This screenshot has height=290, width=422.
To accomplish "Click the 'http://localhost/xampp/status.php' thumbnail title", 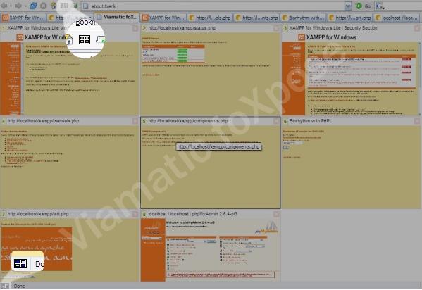I will click(182, 28).
